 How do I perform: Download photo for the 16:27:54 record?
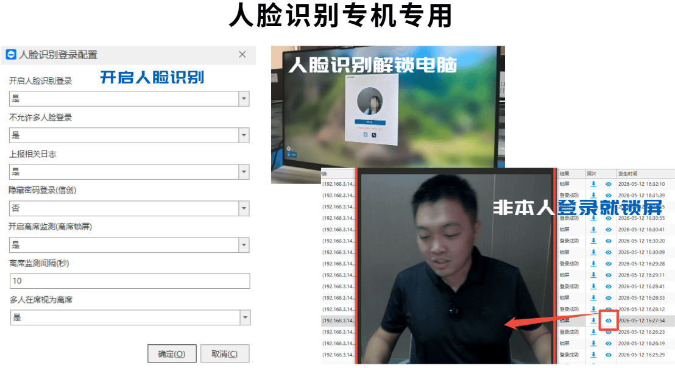(593, 320)
